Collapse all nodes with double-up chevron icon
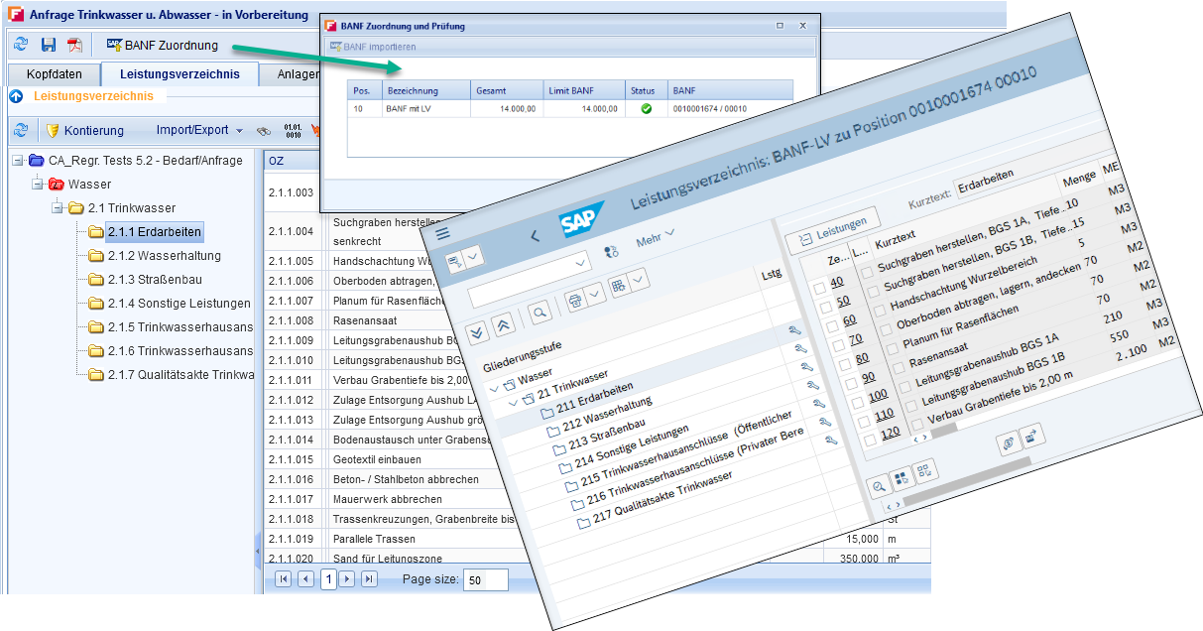Screen dimensions: 1203x631 coord(503,323)
